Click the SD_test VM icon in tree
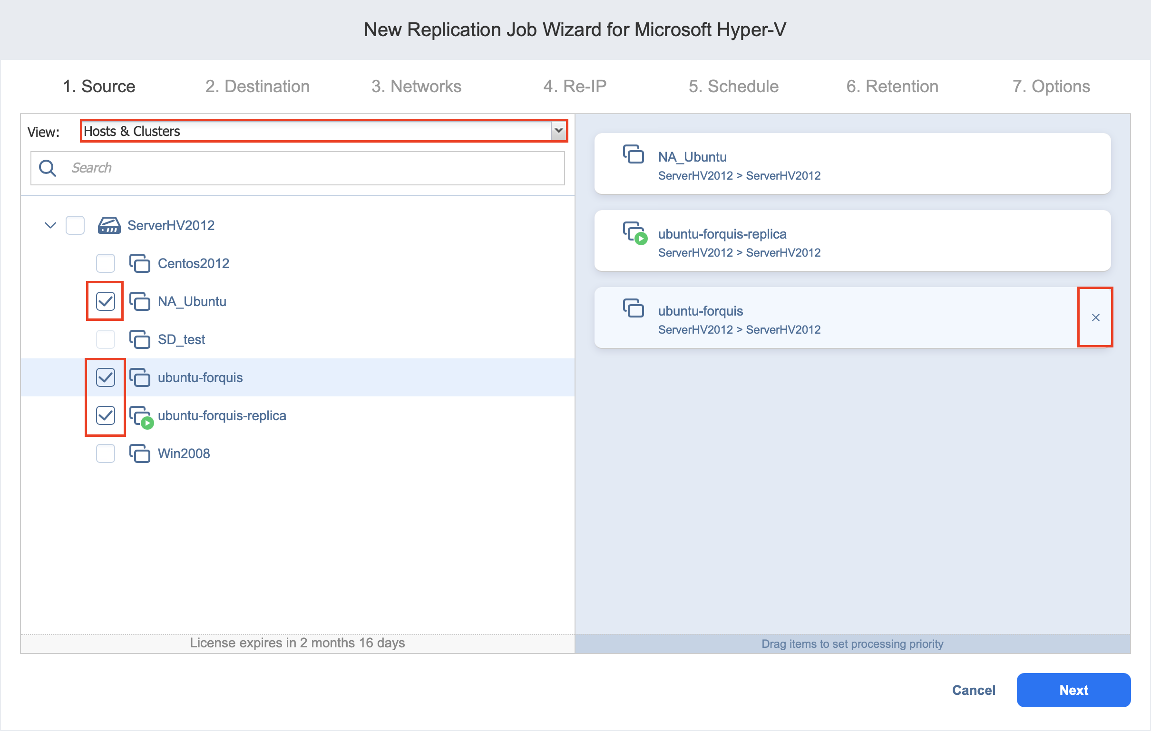 [x=139, y=339]
